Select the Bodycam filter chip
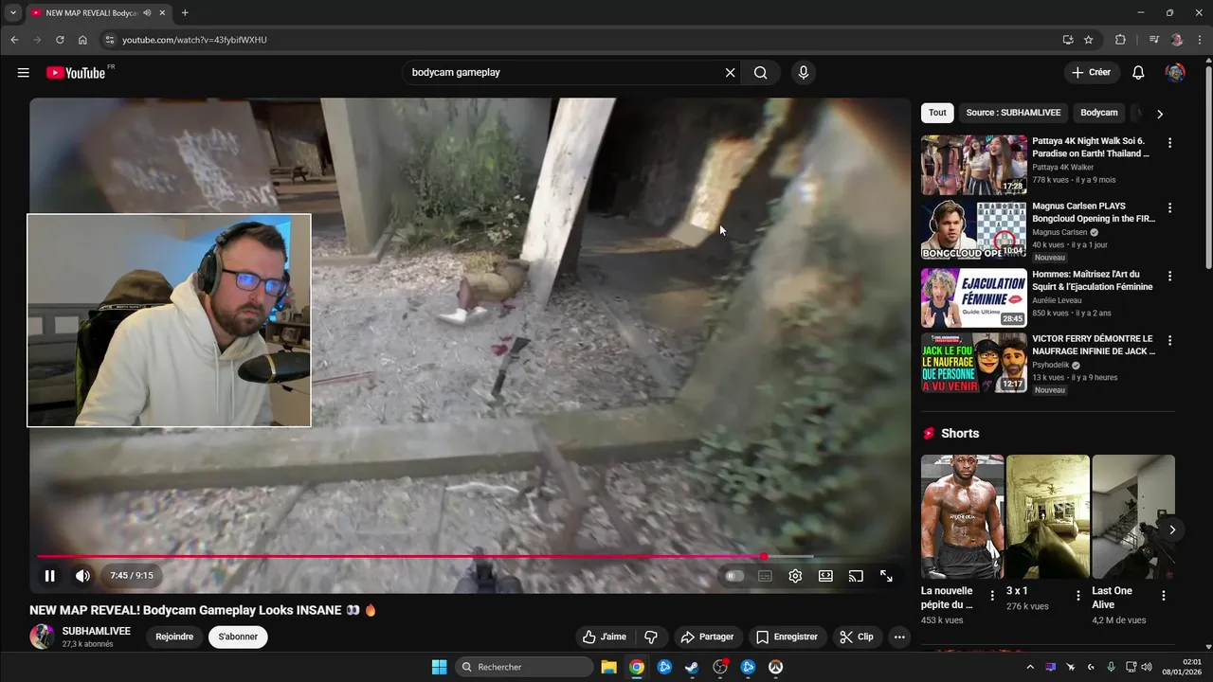 click(x=1099, y=113)
